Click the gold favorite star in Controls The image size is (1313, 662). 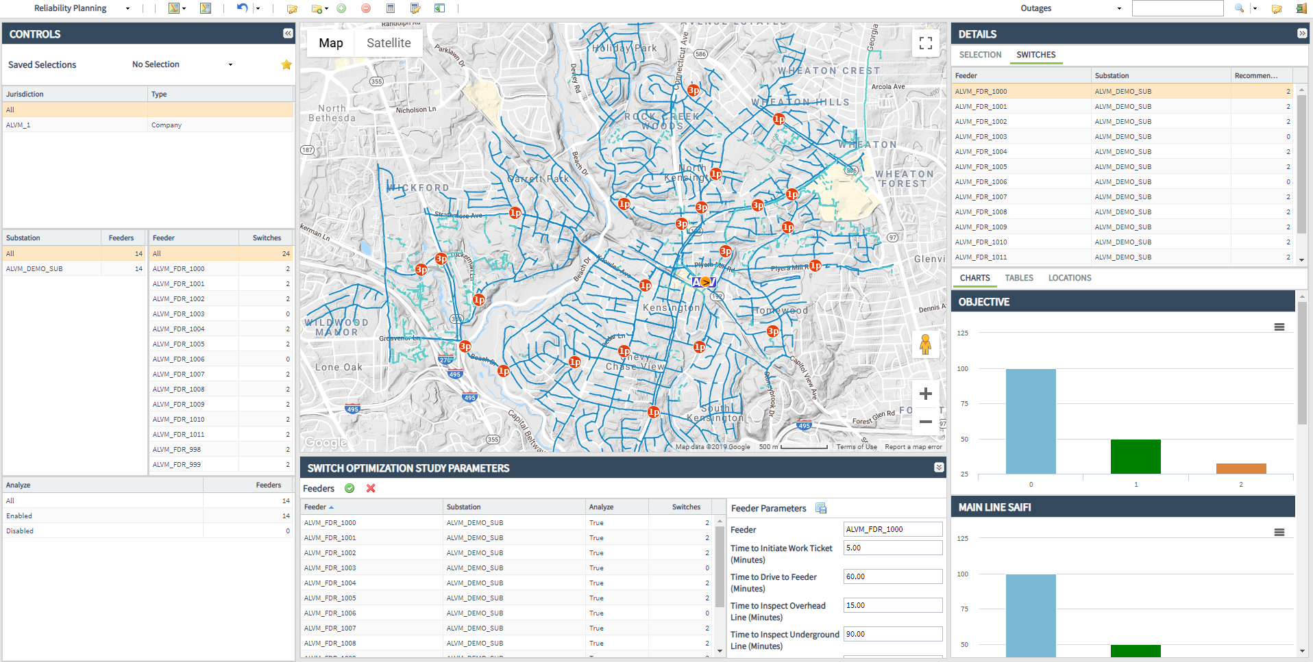(x=286, y=64)
